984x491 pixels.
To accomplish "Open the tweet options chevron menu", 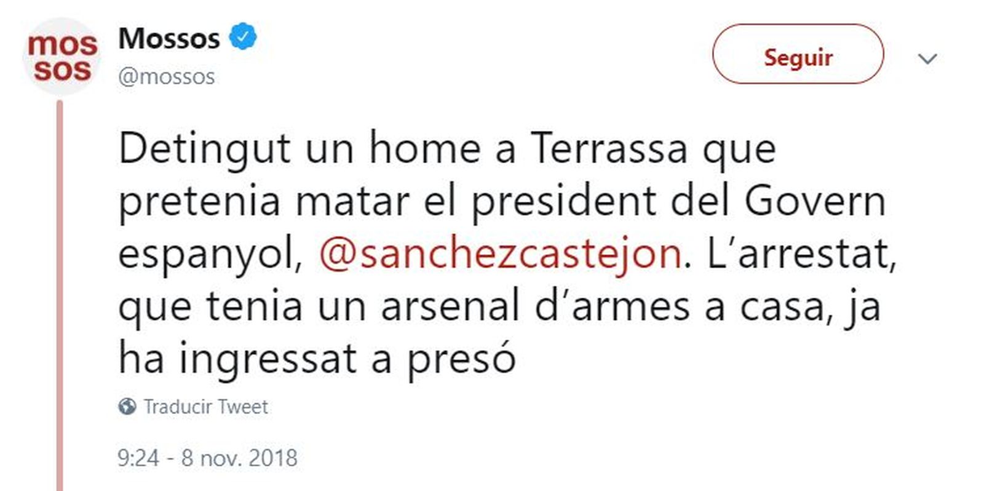I will point(927,59).
